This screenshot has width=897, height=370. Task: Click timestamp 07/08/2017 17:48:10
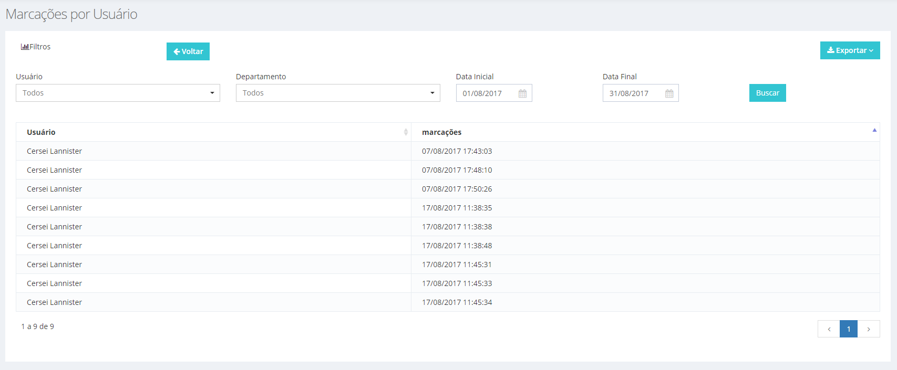(x=457, y=170)
